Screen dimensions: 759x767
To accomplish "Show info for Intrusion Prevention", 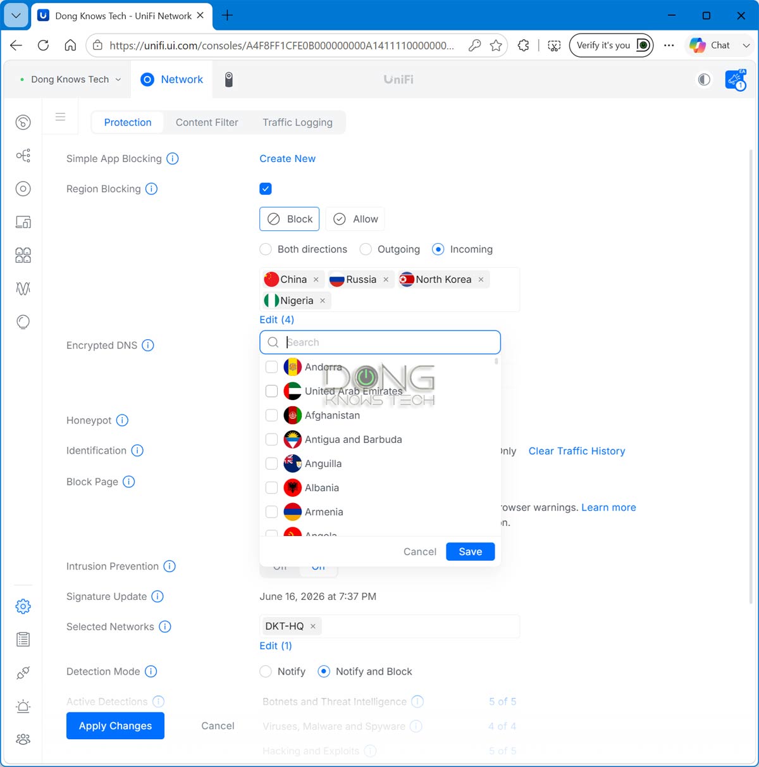I will tap(170, 566).
